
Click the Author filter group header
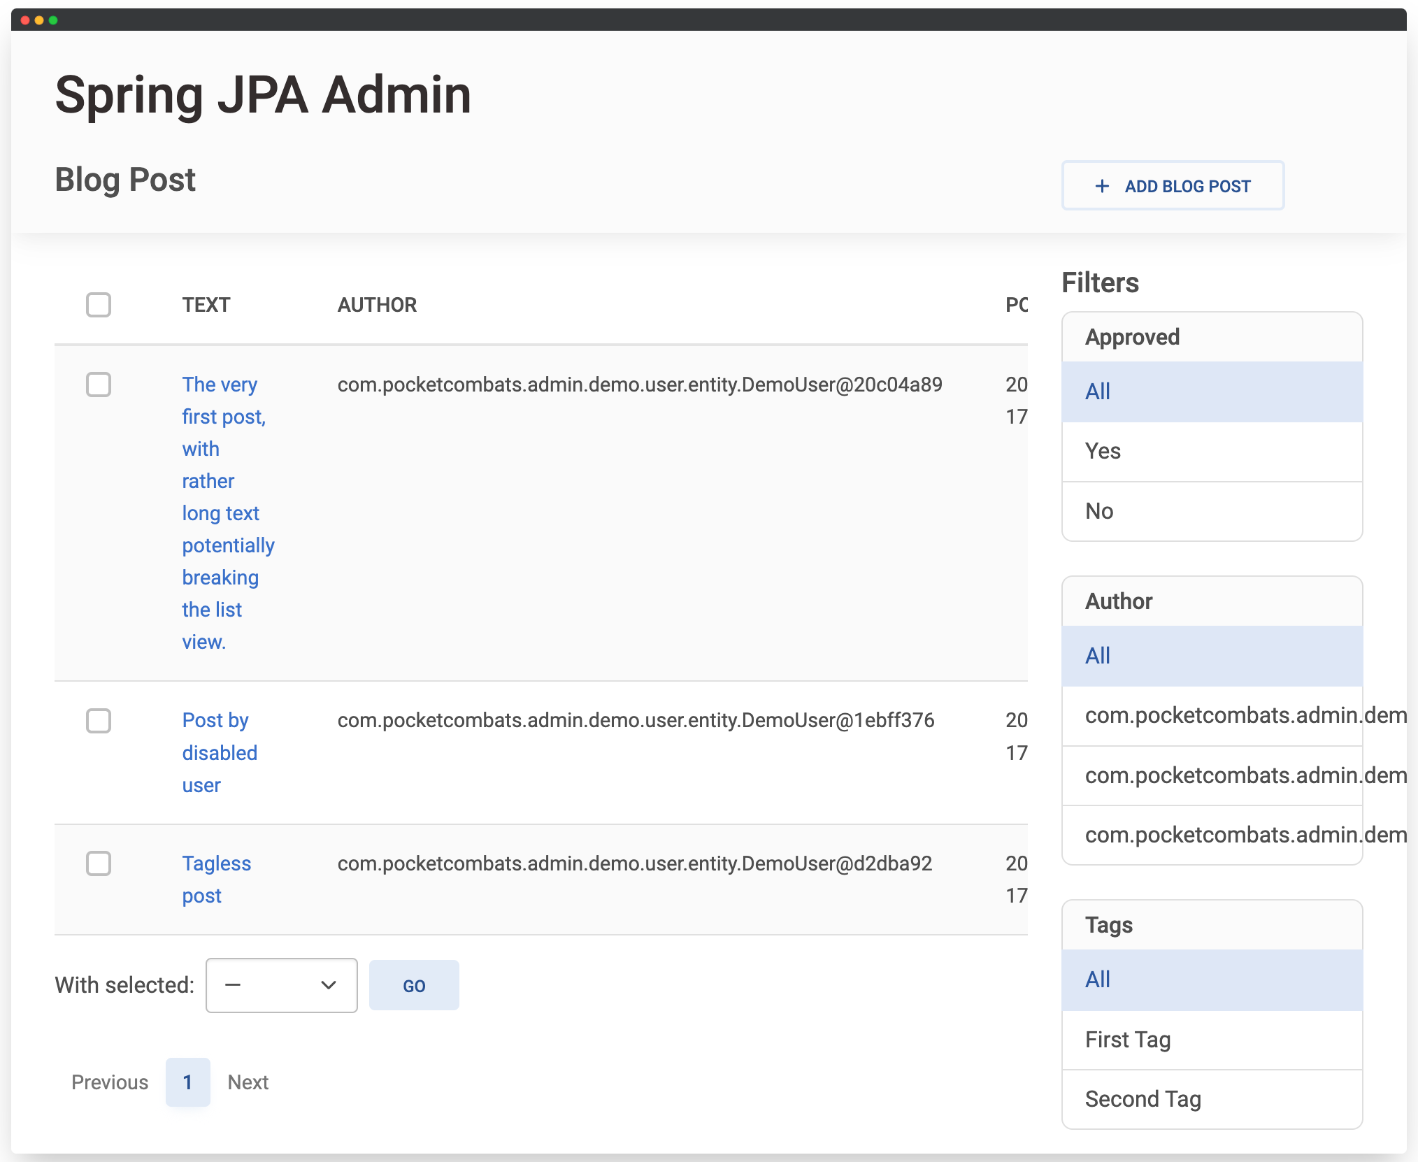pyautogui.click(x=1212, y=601)
